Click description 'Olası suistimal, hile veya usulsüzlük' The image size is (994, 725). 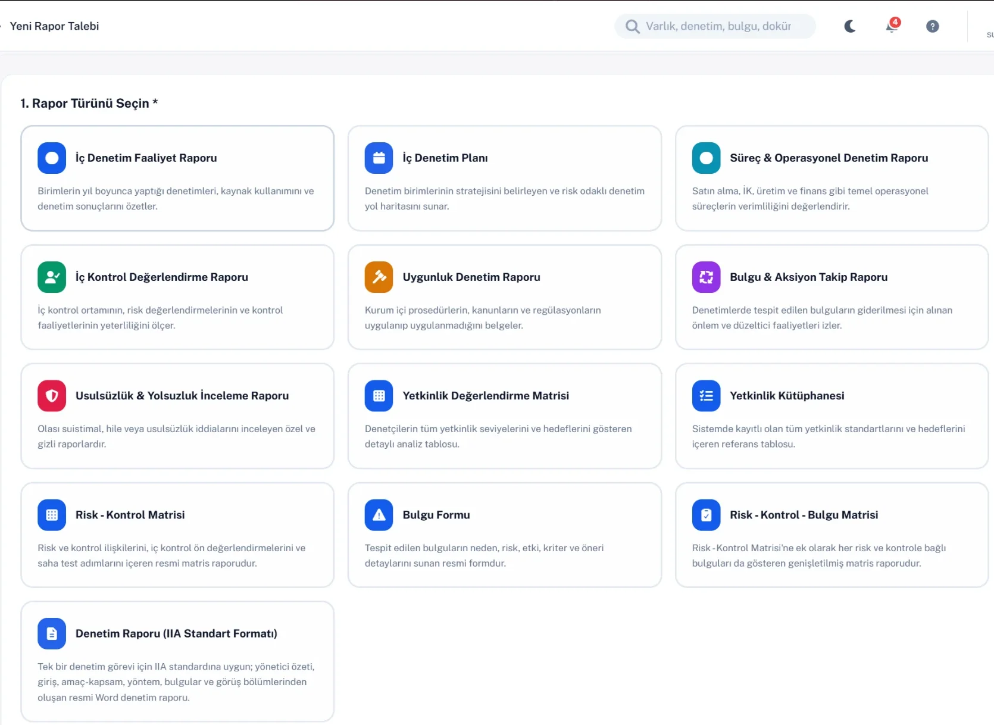(176, 436)
